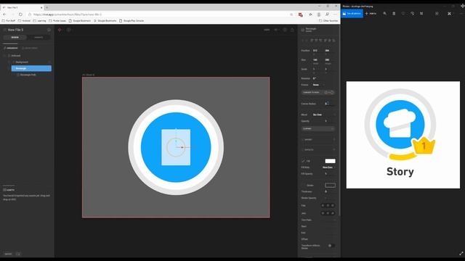Click the crop icon in Photos
465x261 pixels.
421,14
